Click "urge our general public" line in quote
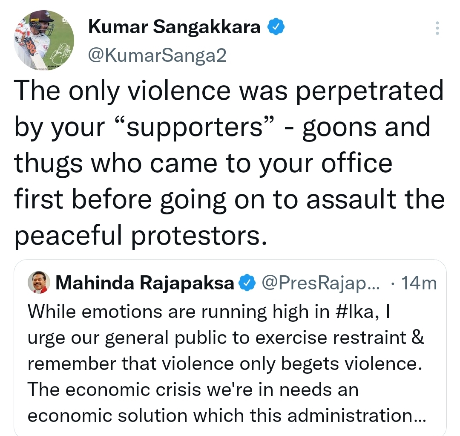 click(226, 338)
